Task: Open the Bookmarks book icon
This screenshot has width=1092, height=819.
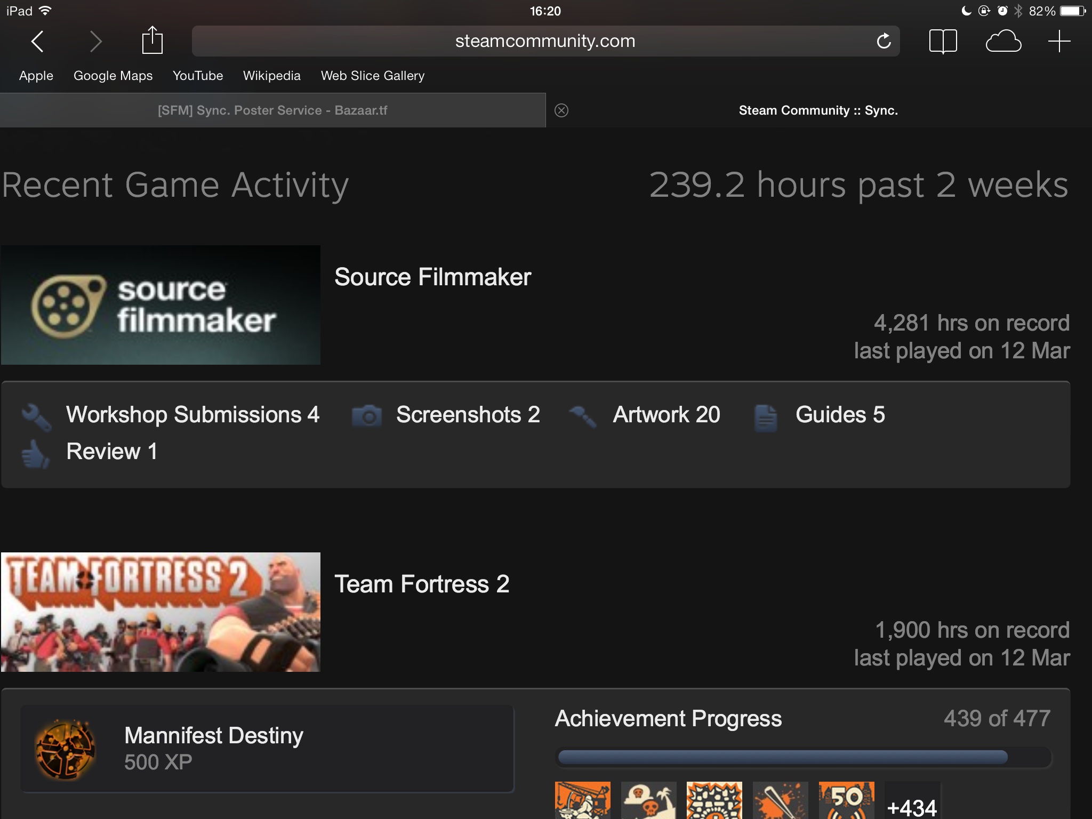Action: 943,41
